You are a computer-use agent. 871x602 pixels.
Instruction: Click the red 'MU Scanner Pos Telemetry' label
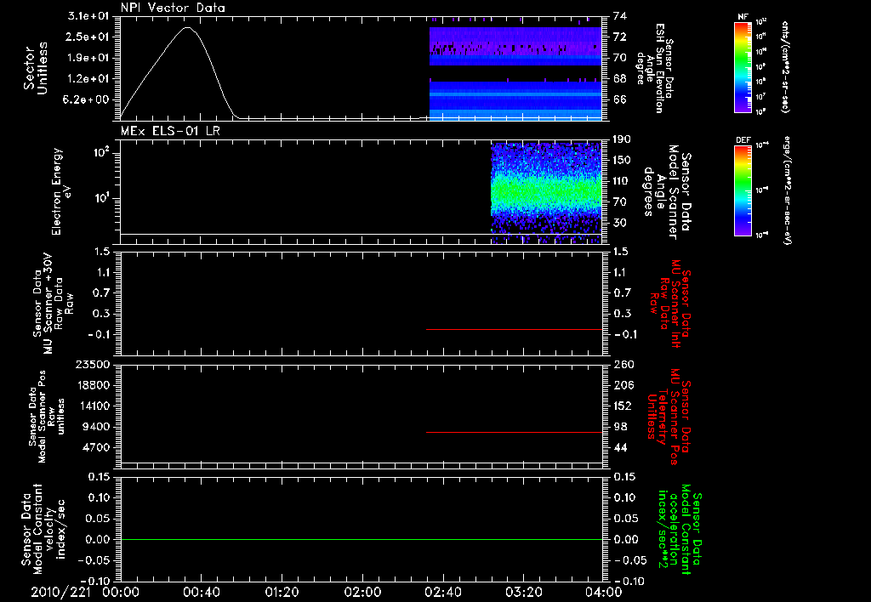click(x=670, y=417)
